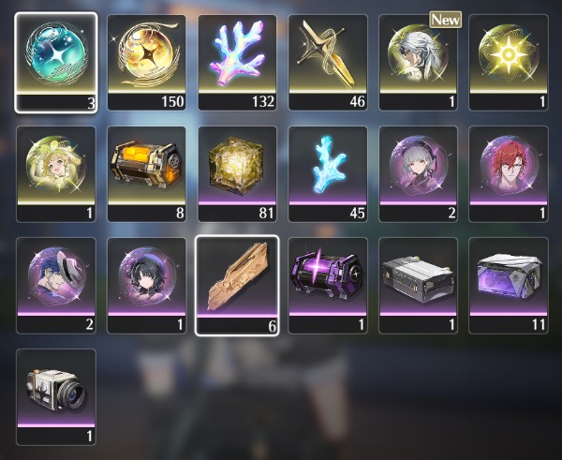Select the glowing yellow sun orb item

coord(509,63)
